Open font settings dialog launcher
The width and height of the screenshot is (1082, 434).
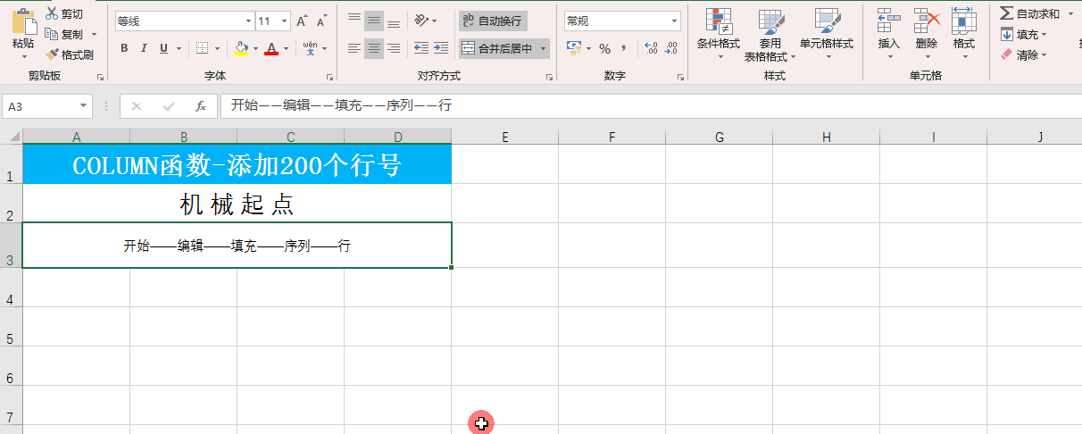[329, 78]
